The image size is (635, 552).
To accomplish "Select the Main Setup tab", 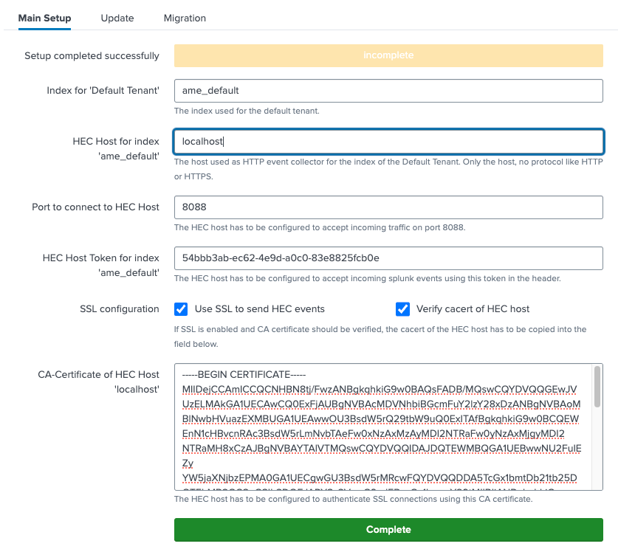I will click(x=44, y=18).
